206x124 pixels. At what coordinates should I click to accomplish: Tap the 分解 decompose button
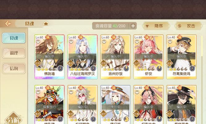pyautogui.click(x=13, y=119)
